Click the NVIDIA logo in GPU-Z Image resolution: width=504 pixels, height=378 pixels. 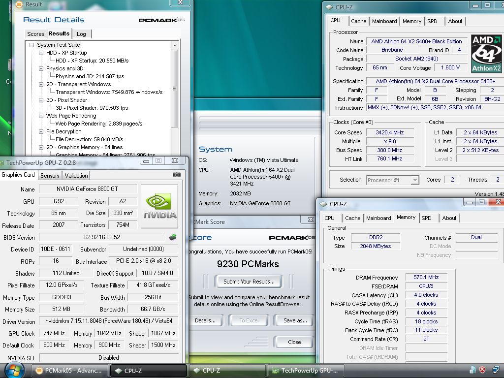[159, 206]
